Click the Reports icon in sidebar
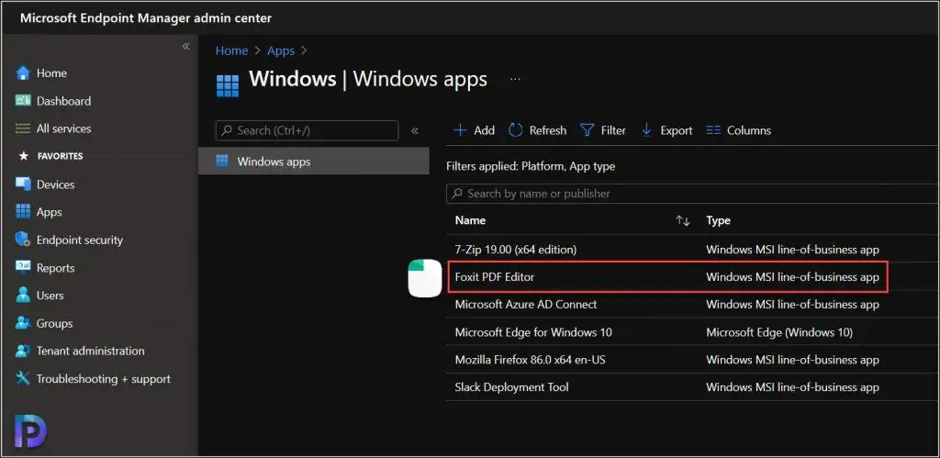 coord(23,267)
